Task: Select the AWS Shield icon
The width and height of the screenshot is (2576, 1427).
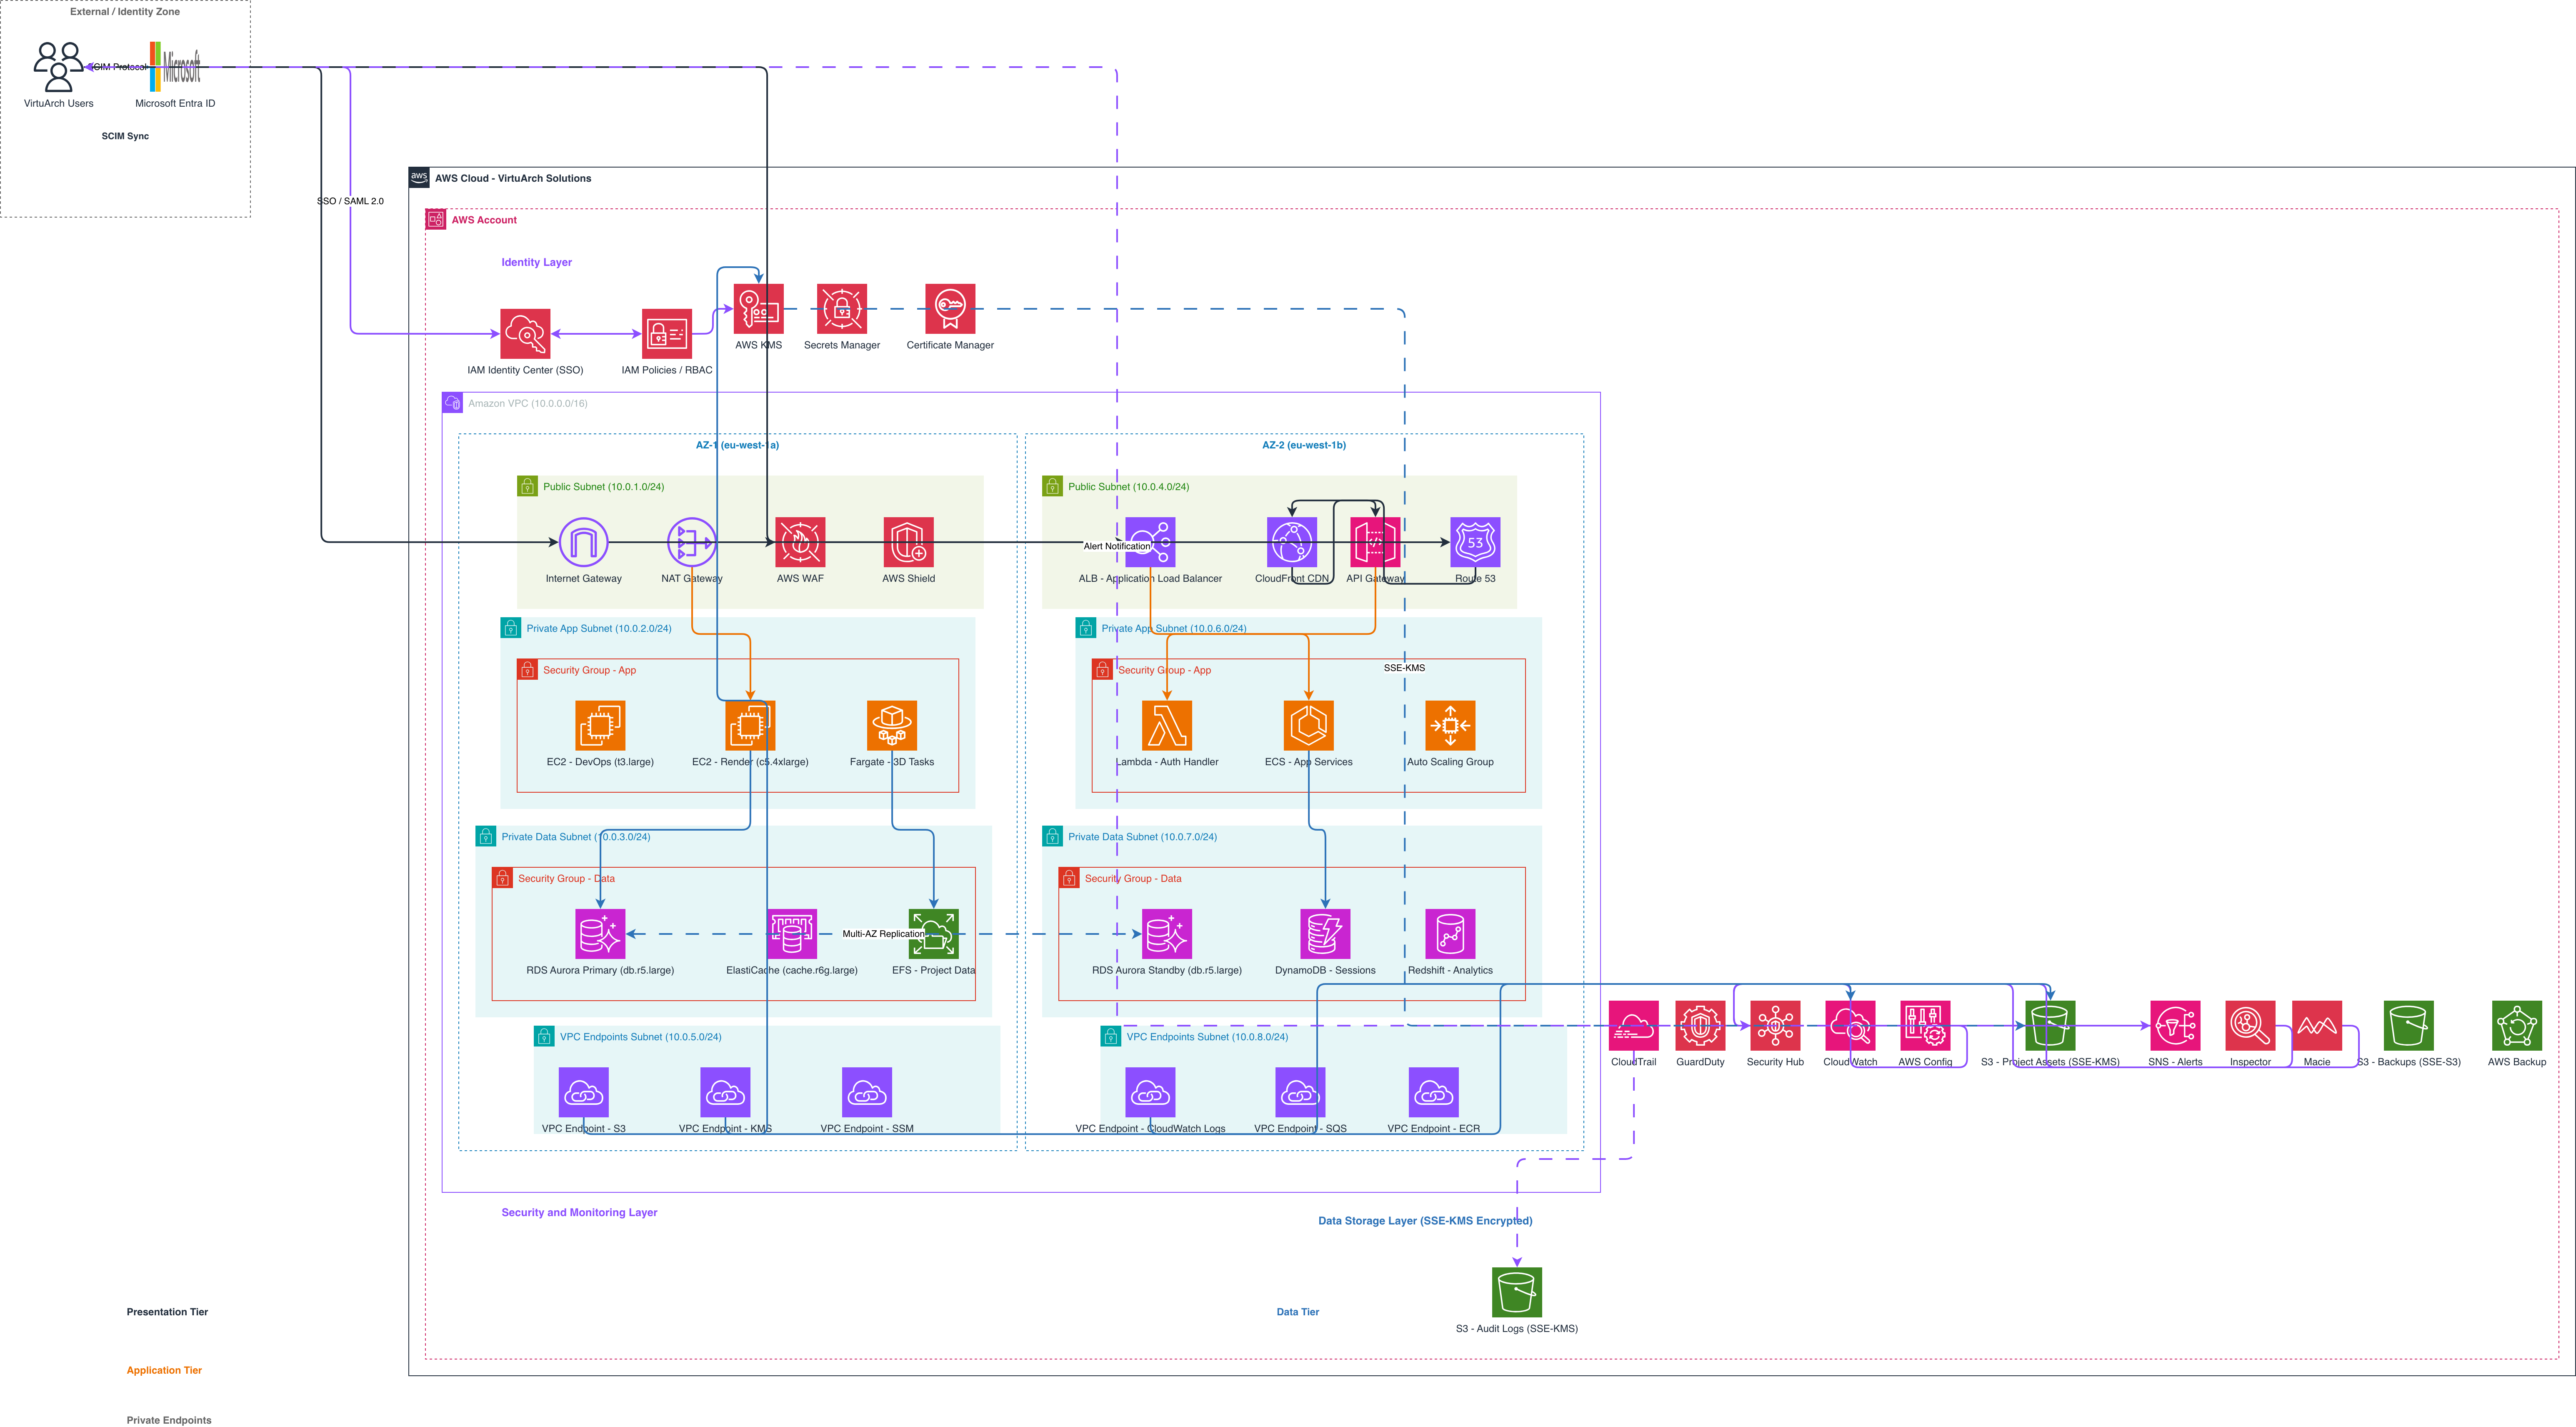Action: 909,542
